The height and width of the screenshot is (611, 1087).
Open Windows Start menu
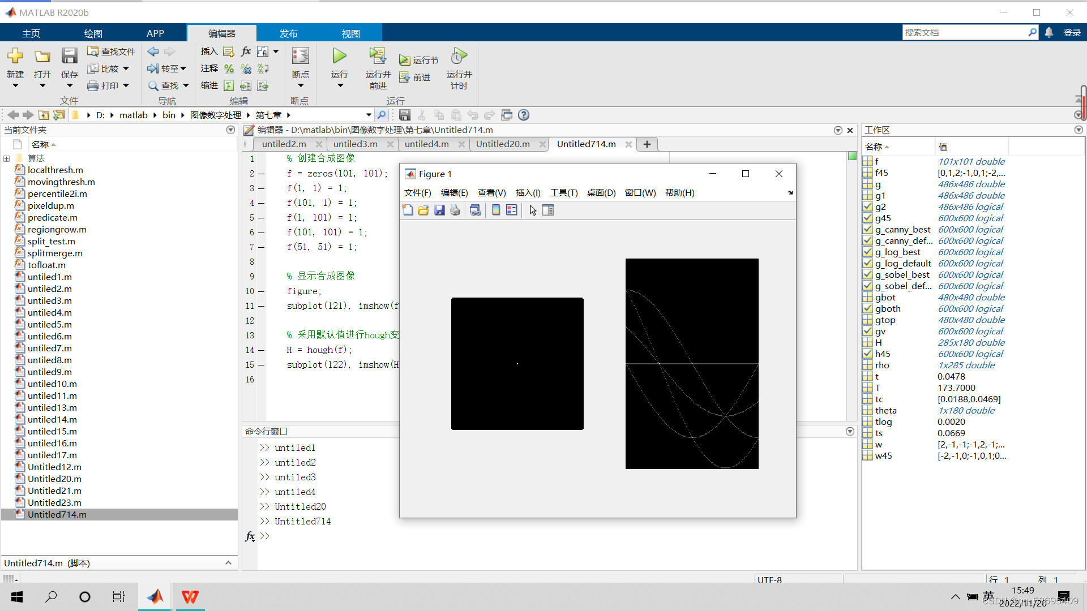(17, 597)
